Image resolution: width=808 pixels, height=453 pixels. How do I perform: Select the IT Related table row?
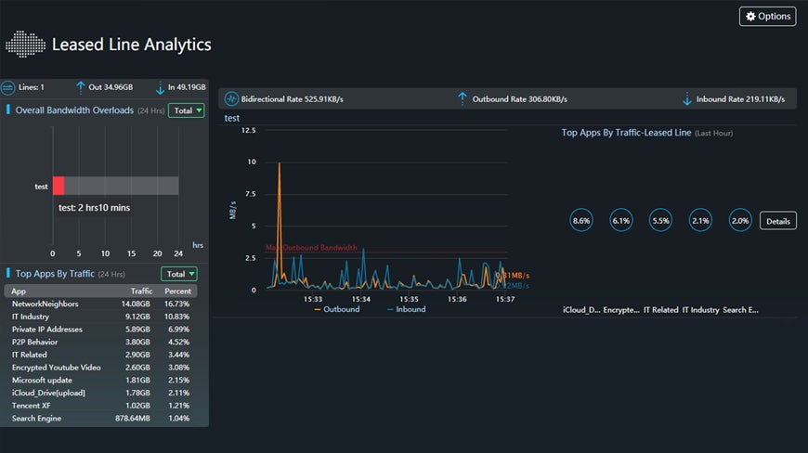(100, 355)
